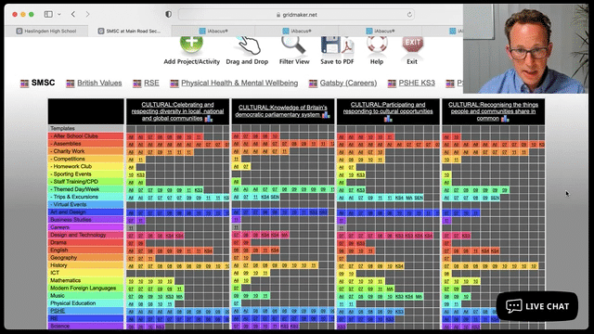Switch to SMSC at Main Road Sec... tab
The height and width of the screenshot is (334, 594).
click(129, 31)
